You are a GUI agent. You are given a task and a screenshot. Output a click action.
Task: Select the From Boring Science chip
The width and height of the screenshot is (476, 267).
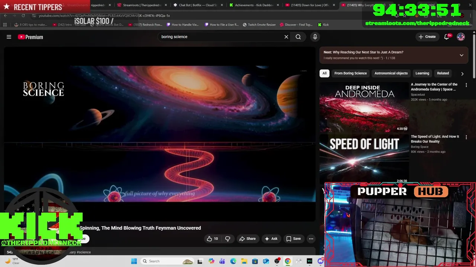pos(350,73)
